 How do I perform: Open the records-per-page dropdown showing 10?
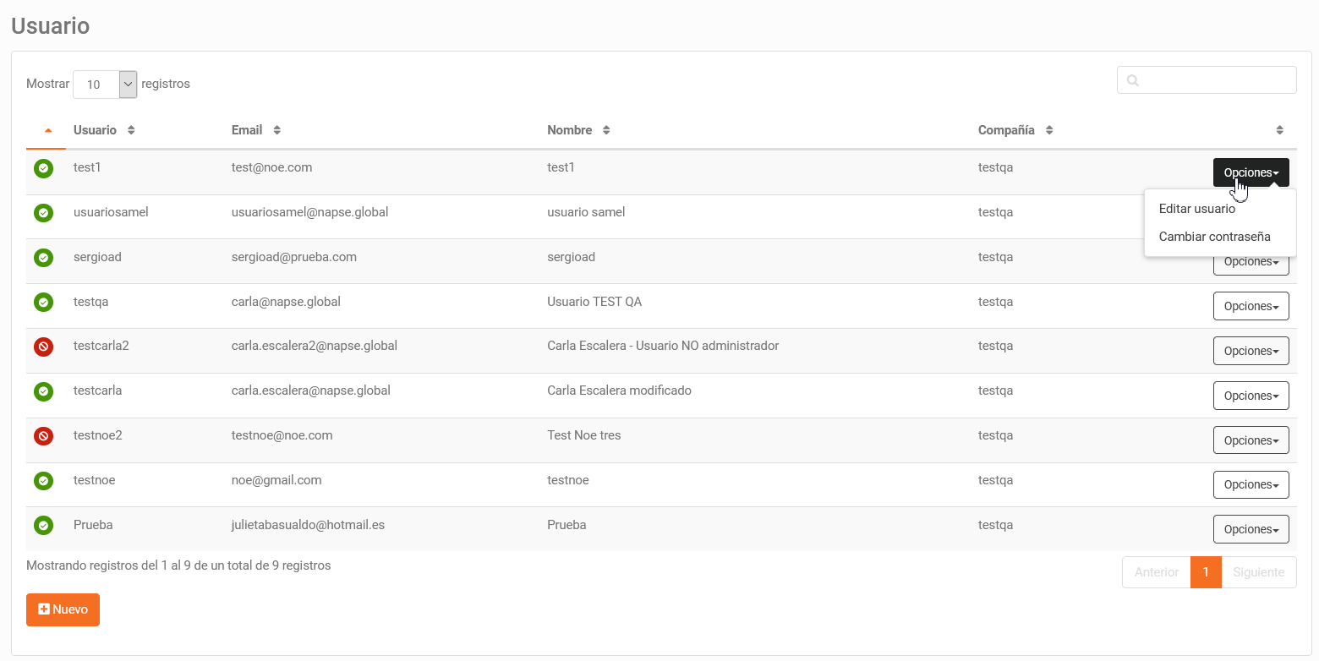105,85
